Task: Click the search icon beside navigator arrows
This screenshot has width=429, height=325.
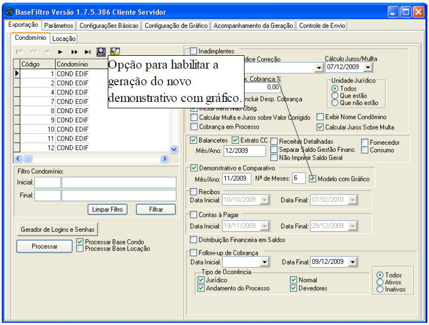Action: click(101, 51)
